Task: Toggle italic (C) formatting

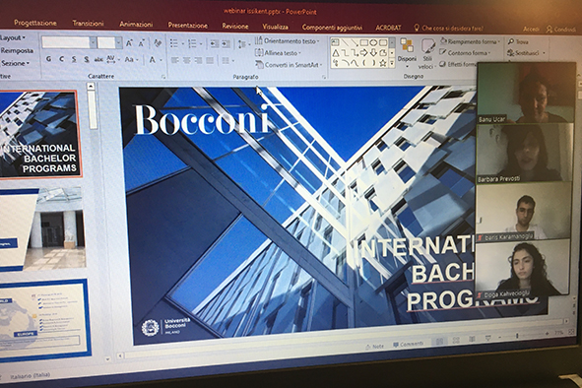Action: click(61, 59)
